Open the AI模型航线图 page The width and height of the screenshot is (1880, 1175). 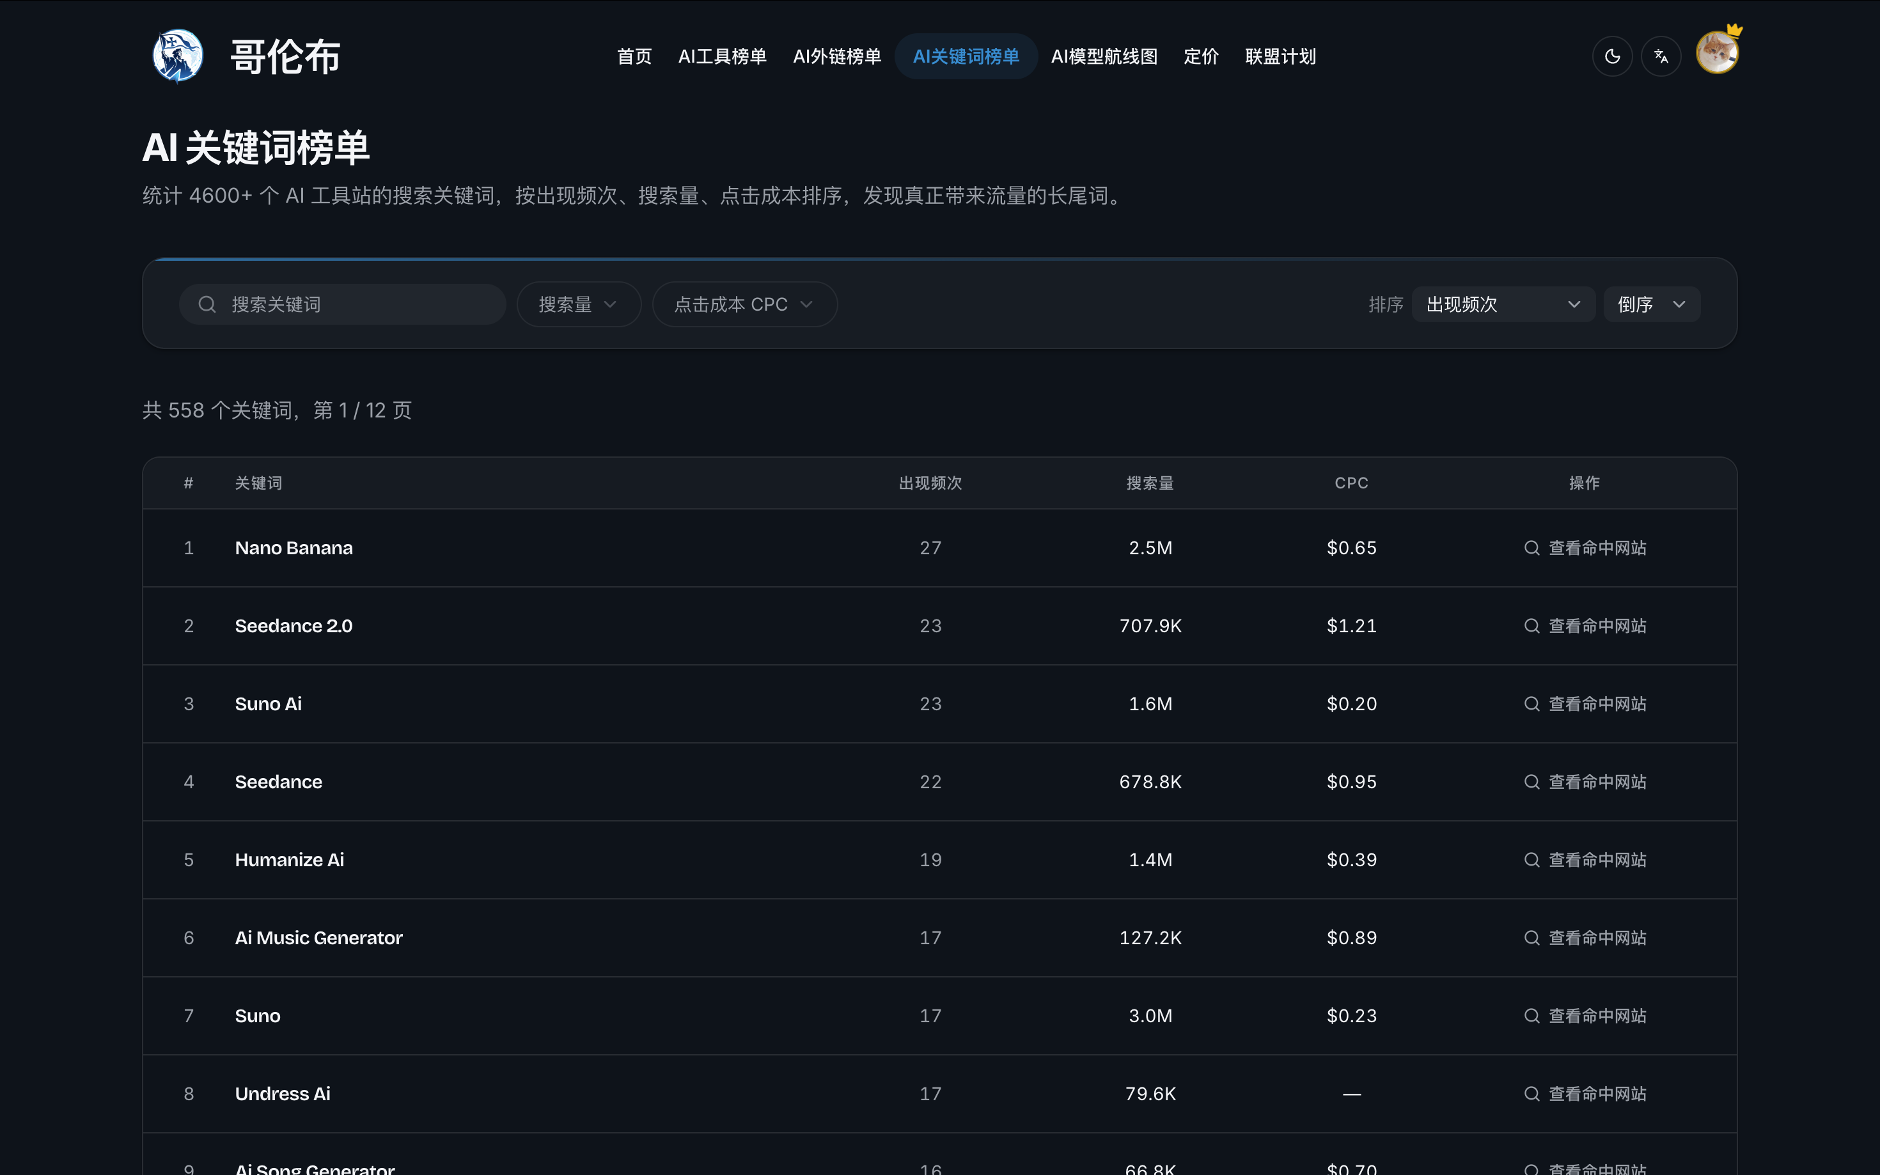[1104, 56]
